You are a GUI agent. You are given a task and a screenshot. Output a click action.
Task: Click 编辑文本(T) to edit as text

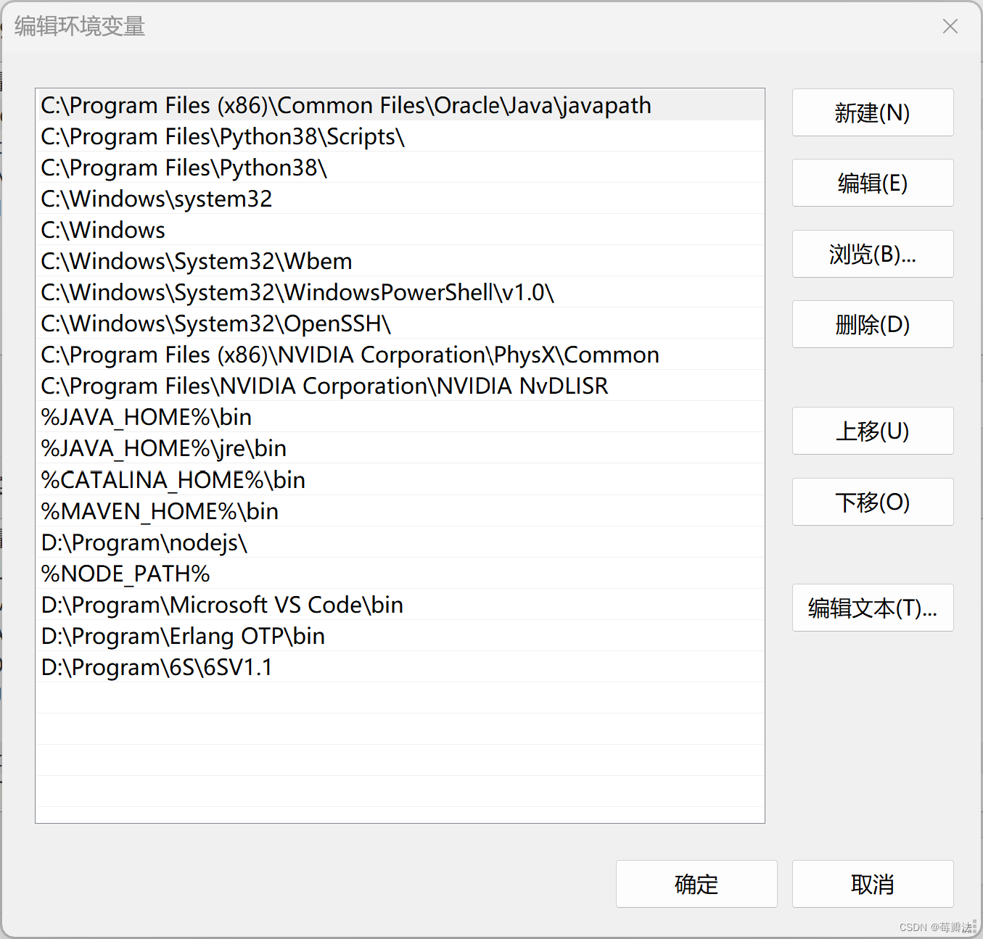872,608
